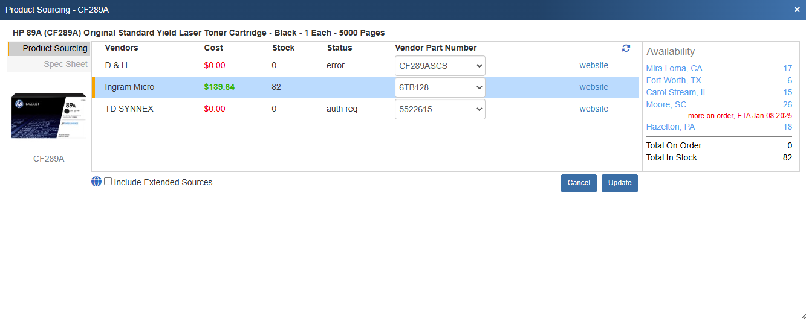The image size is (806, 319).
Task: Click the $139.64 cost value
Action: pos(219,87)
